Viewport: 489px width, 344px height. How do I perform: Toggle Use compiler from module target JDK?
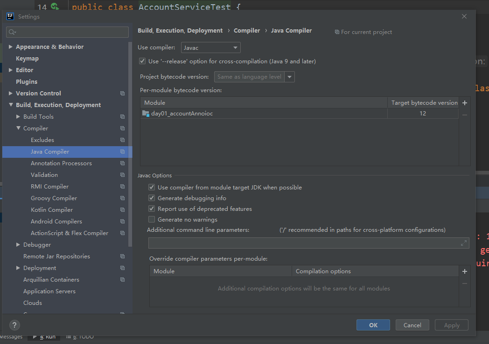[152, 187]
